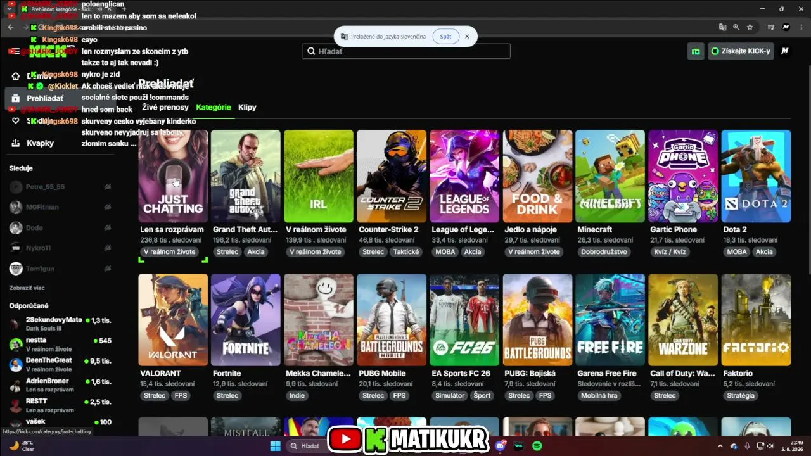Switch to the Živé prenosy tab
Image resolution: width=811 pixels, height=456 pixels.
pyautogui.click(x=165, y=107)
